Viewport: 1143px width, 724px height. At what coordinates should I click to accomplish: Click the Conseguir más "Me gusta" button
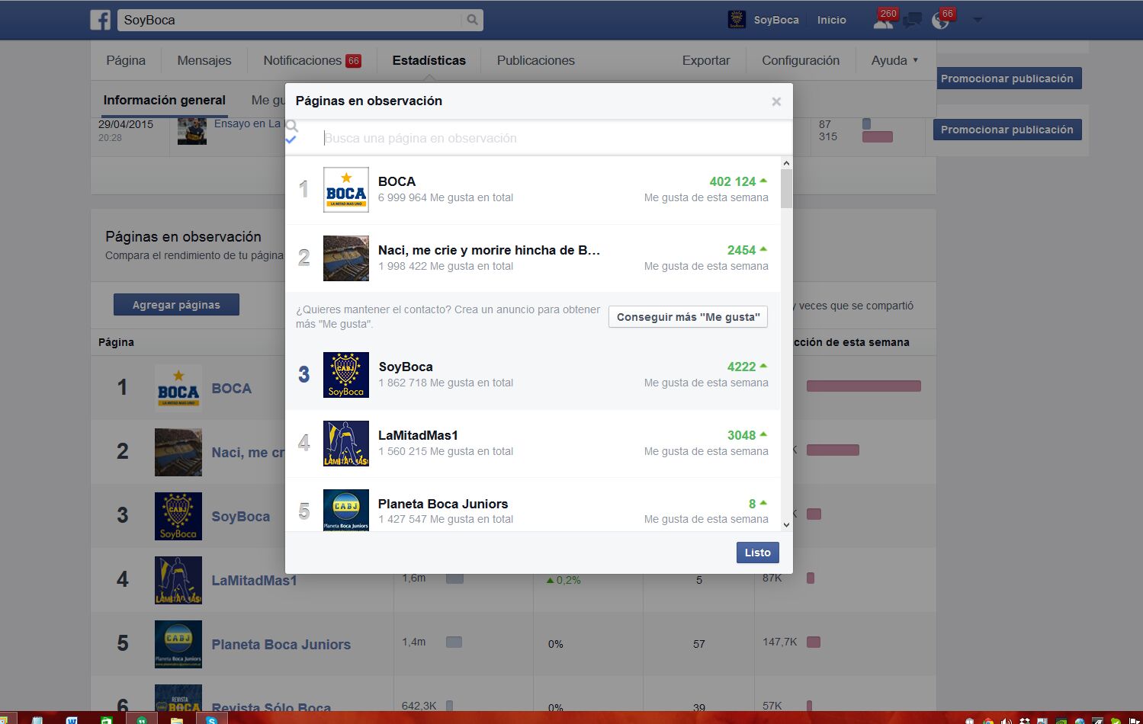[x=688, y=317]
